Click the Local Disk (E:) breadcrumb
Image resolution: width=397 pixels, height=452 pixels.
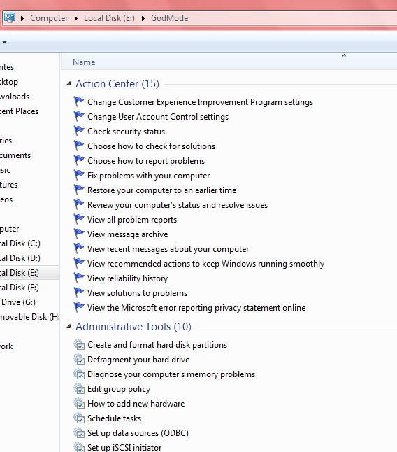109,18
